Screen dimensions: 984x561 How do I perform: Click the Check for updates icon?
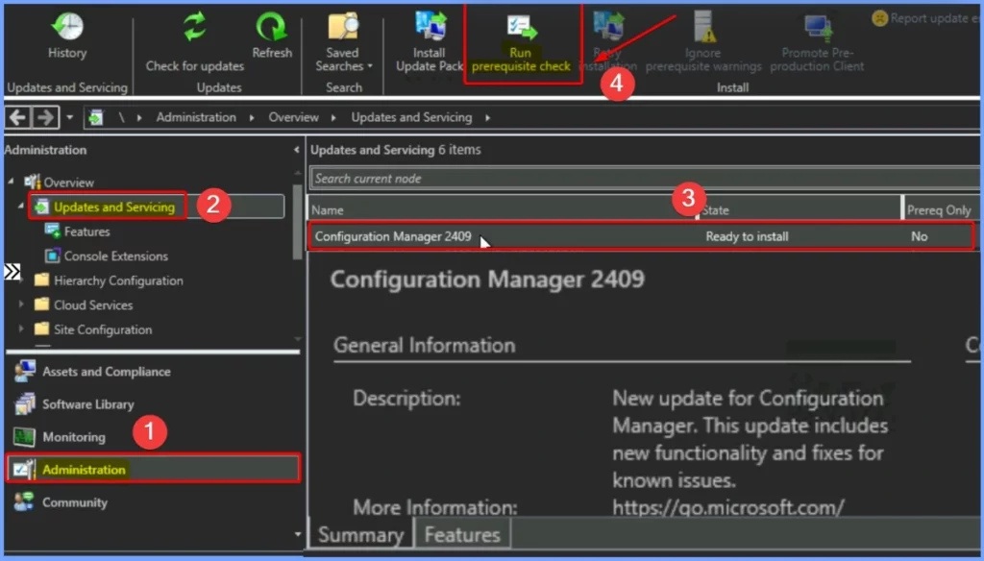194,26
